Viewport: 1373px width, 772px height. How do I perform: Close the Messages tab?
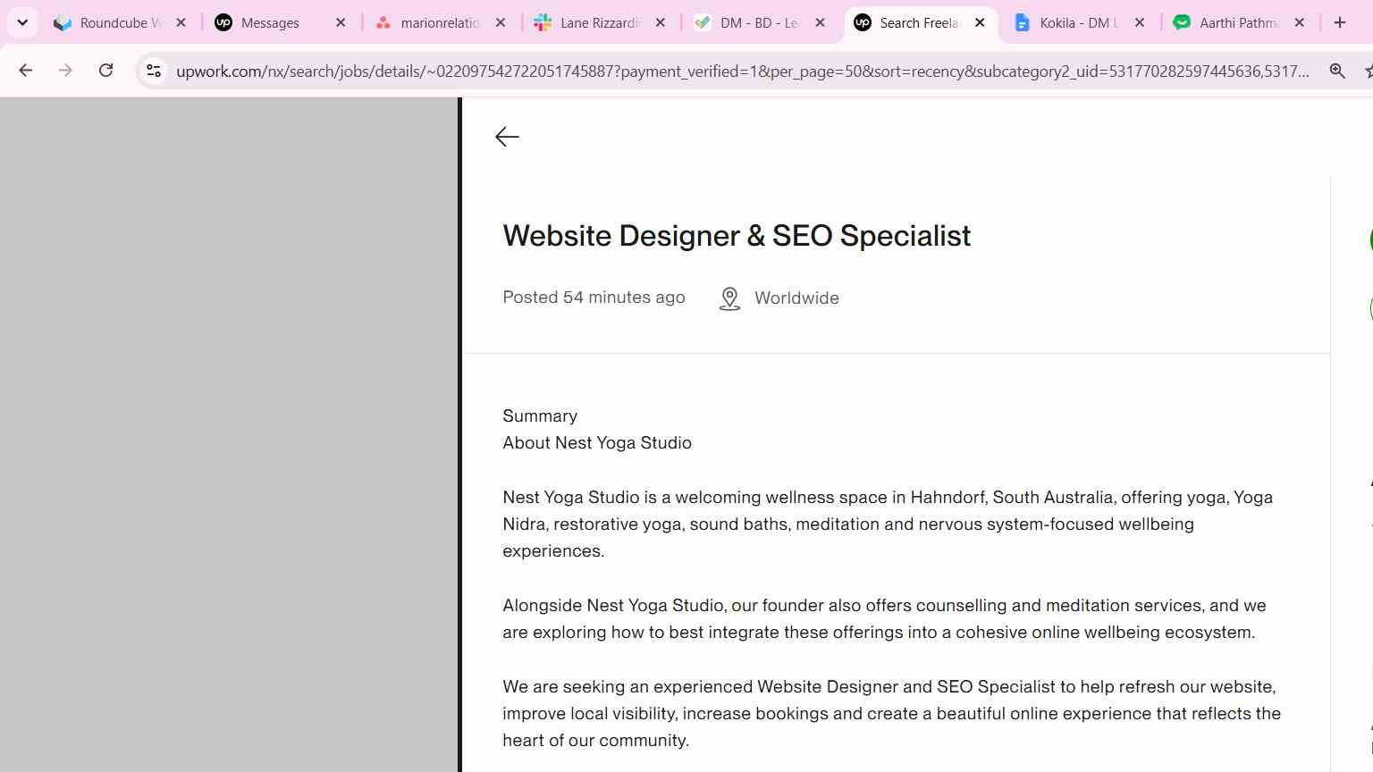coord(341,22)
